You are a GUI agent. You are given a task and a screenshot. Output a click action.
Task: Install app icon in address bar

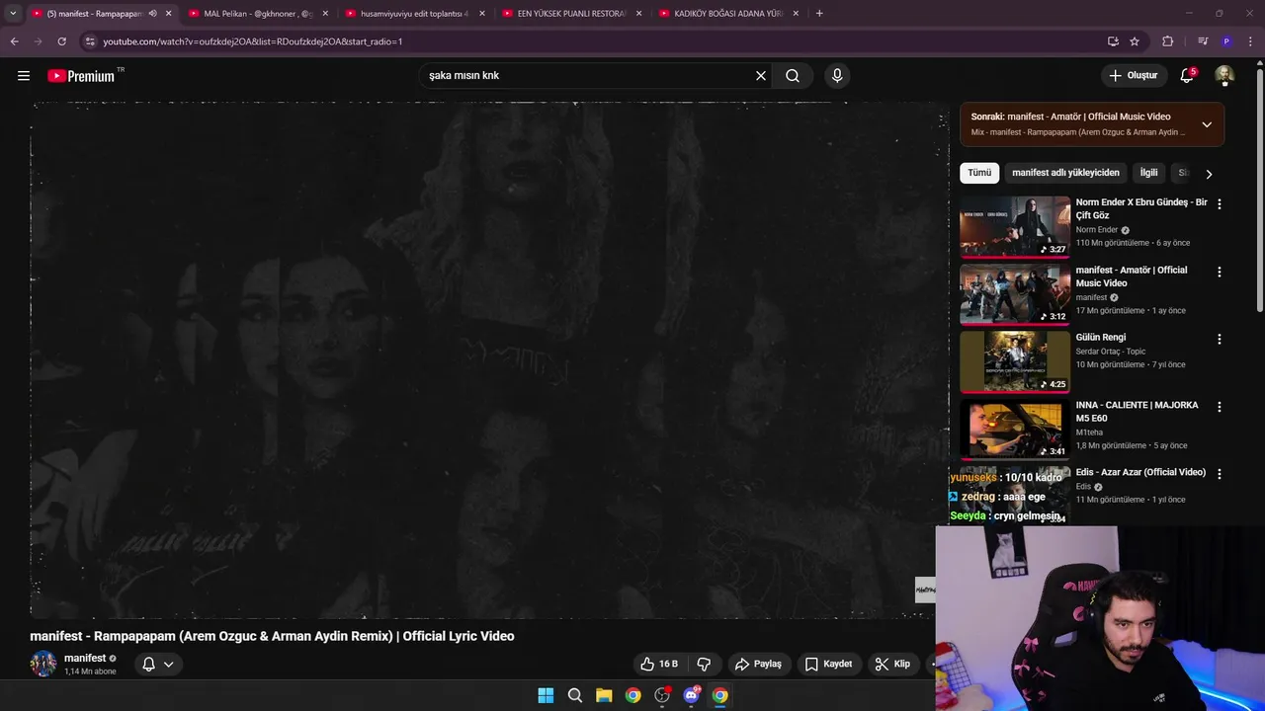click(1113, 41)
